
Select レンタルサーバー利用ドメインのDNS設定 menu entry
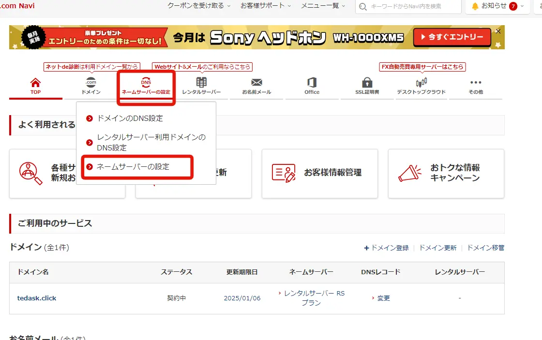click(x=151, y=143)
